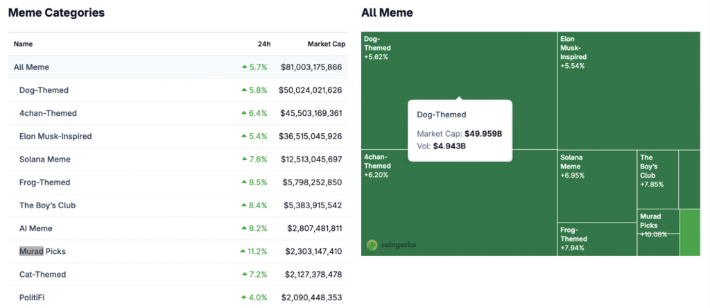This screenshot has width=710, height=308.
Task: Open the Cat-Themed category link
Action: tap(42, 275)
